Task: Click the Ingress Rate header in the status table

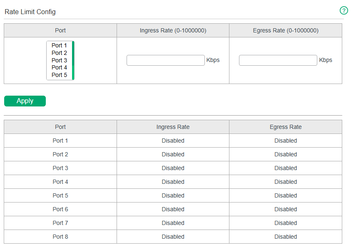Action: pyautogui.click(x=173, y=127)
